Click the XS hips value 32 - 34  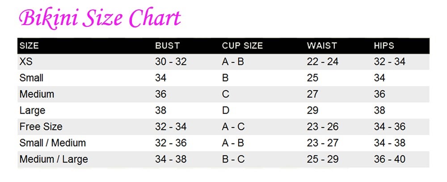(x=389, y=62)
